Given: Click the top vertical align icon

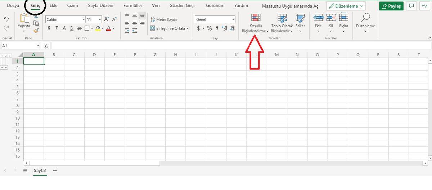Looking at the screenshot, I should pyautogui.click(x=127, y=15).
